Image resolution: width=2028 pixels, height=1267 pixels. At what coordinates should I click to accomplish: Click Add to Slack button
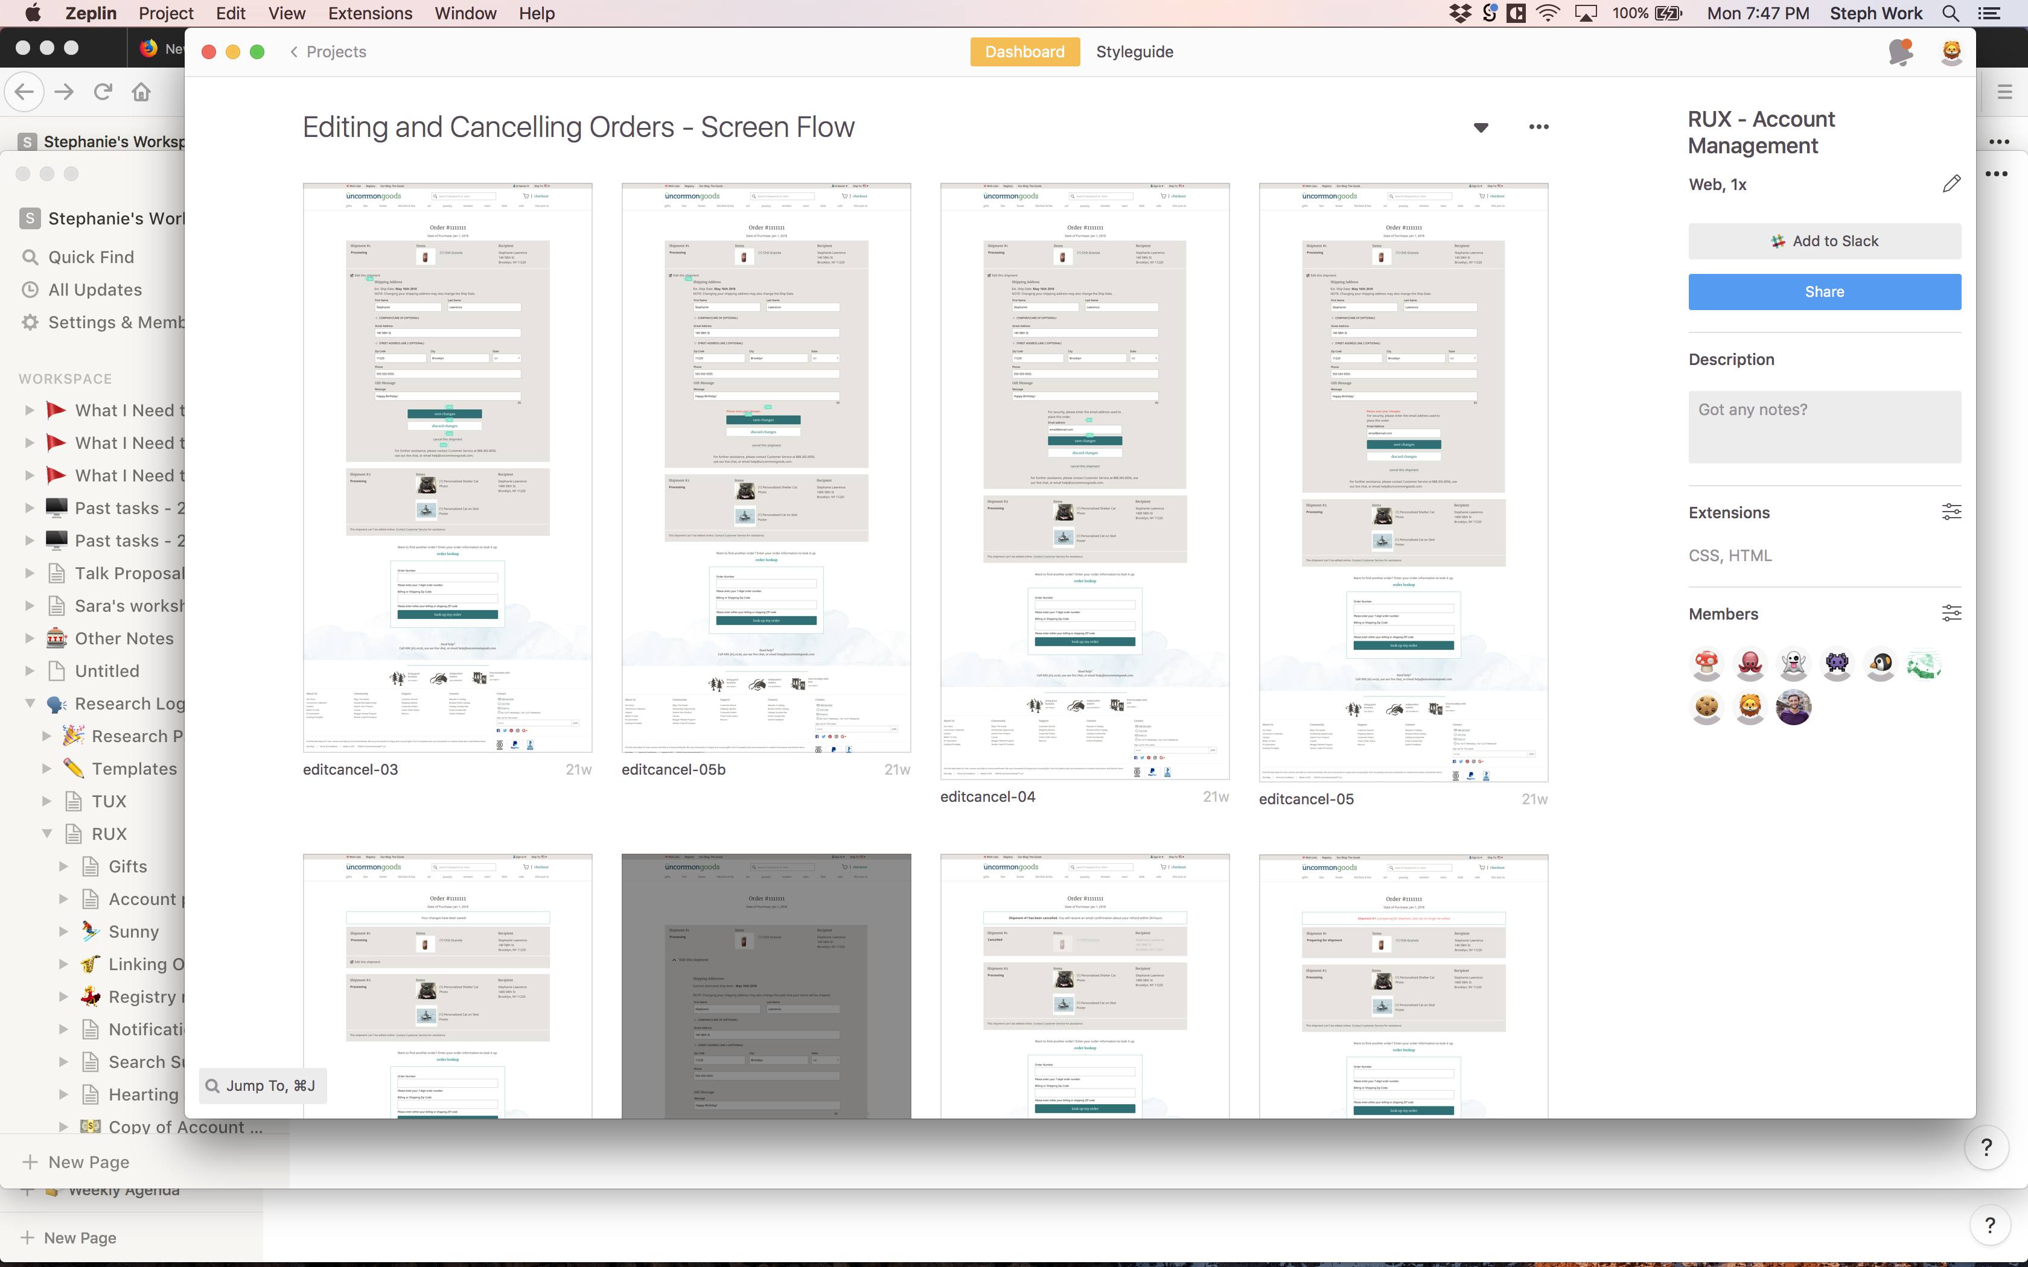point(1825,241)
